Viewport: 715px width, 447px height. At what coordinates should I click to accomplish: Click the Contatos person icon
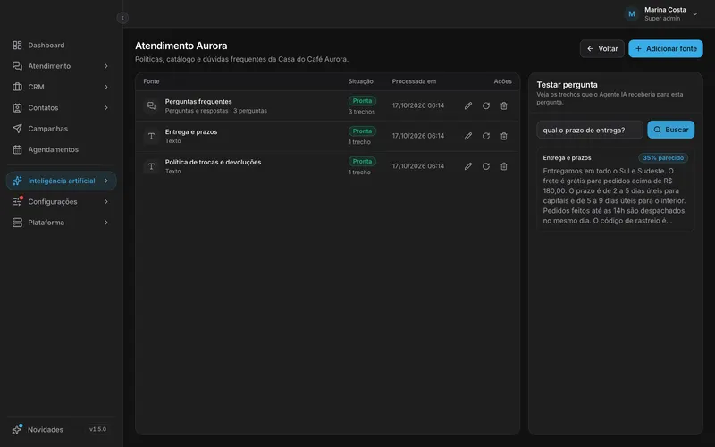[17, 108]
